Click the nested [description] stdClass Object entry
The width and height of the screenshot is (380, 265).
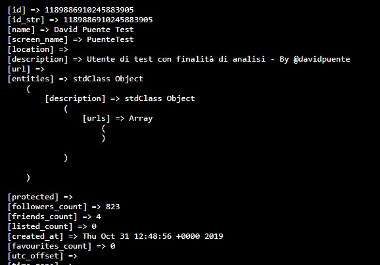[120, 98]
